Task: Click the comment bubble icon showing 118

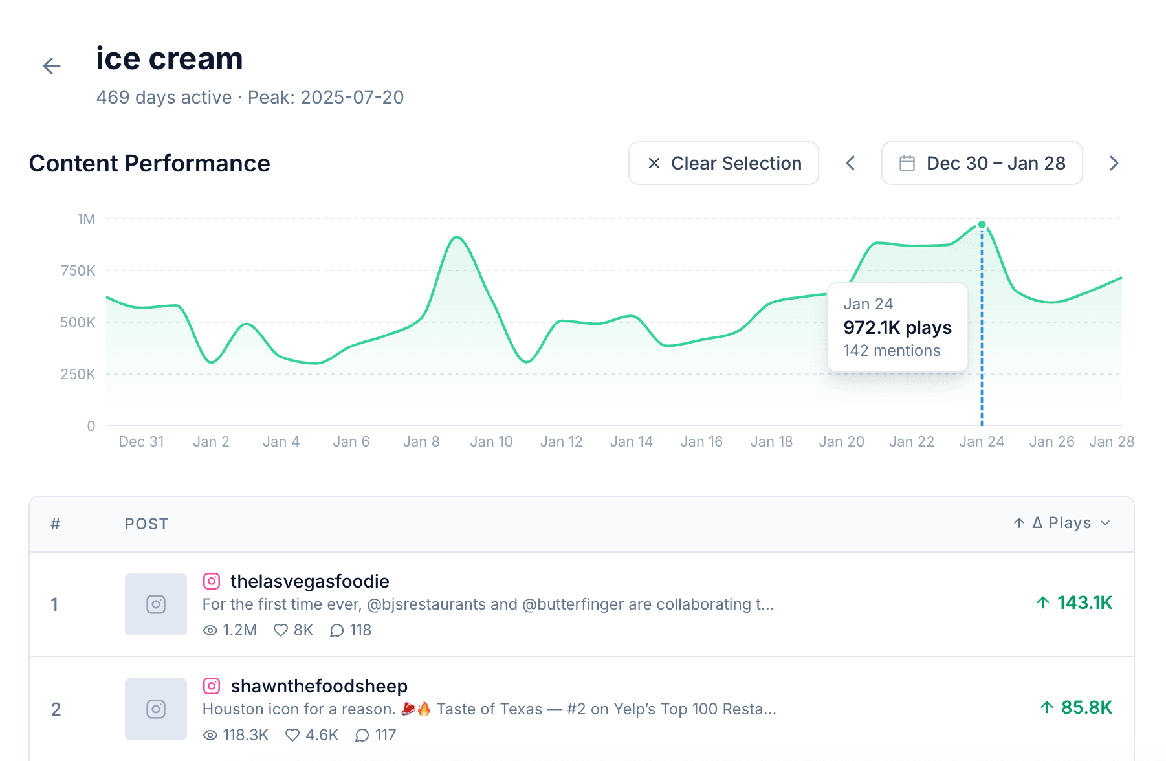Action: [337, 630]
